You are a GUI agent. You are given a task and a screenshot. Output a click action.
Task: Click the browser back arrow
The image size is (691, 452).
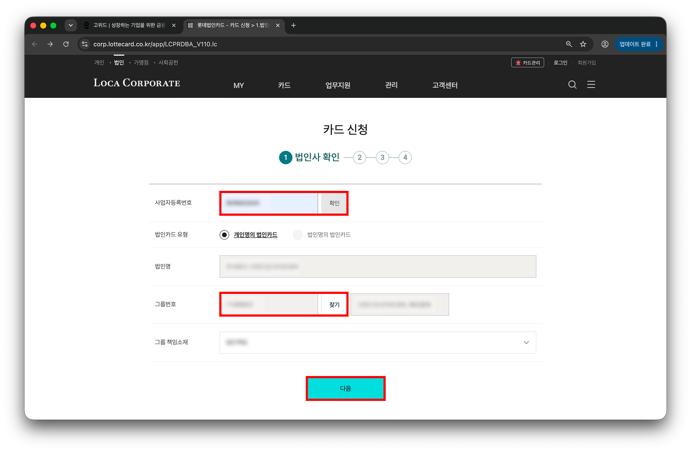[35, 44]
